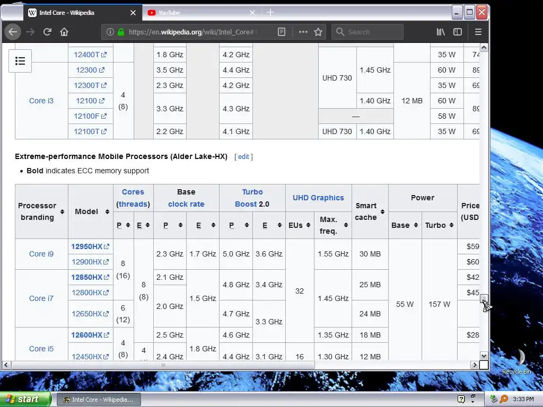Screen dimensions: 543x407
Task: Show site information for the page
Action: (110, 32)
